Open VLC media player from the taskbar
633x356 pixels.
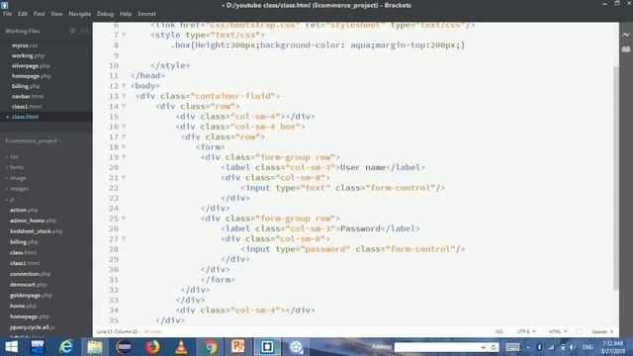pos(181,347)
